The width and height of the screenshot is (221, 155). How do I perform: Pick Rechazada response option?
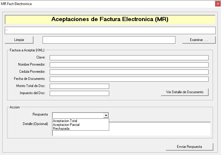(61, 129)
